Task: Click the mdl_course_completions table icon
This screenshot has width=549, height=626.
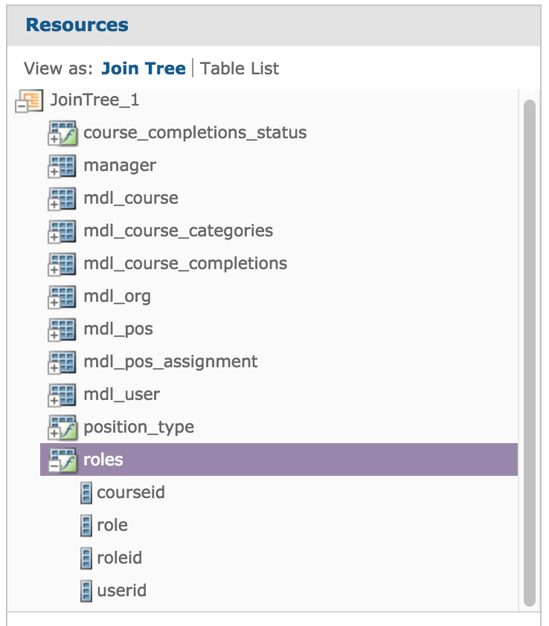Action: click(62, 264)
